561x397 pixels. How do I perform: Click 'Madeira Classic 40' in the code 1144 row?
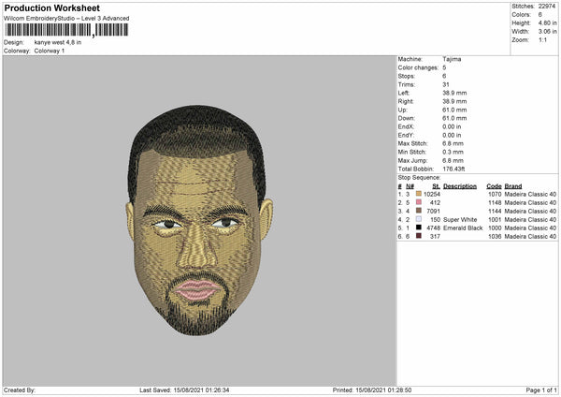click(530, 211)
